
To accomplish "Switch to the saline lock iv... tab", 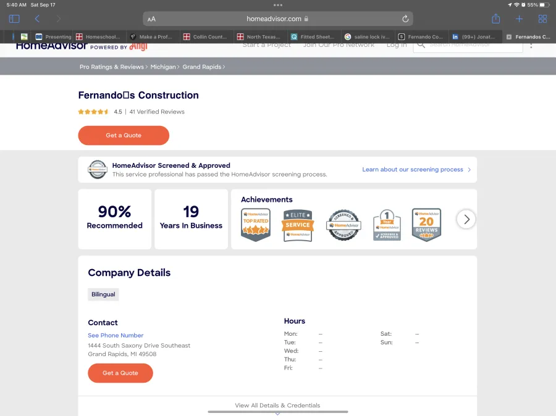I will (368, 37).
